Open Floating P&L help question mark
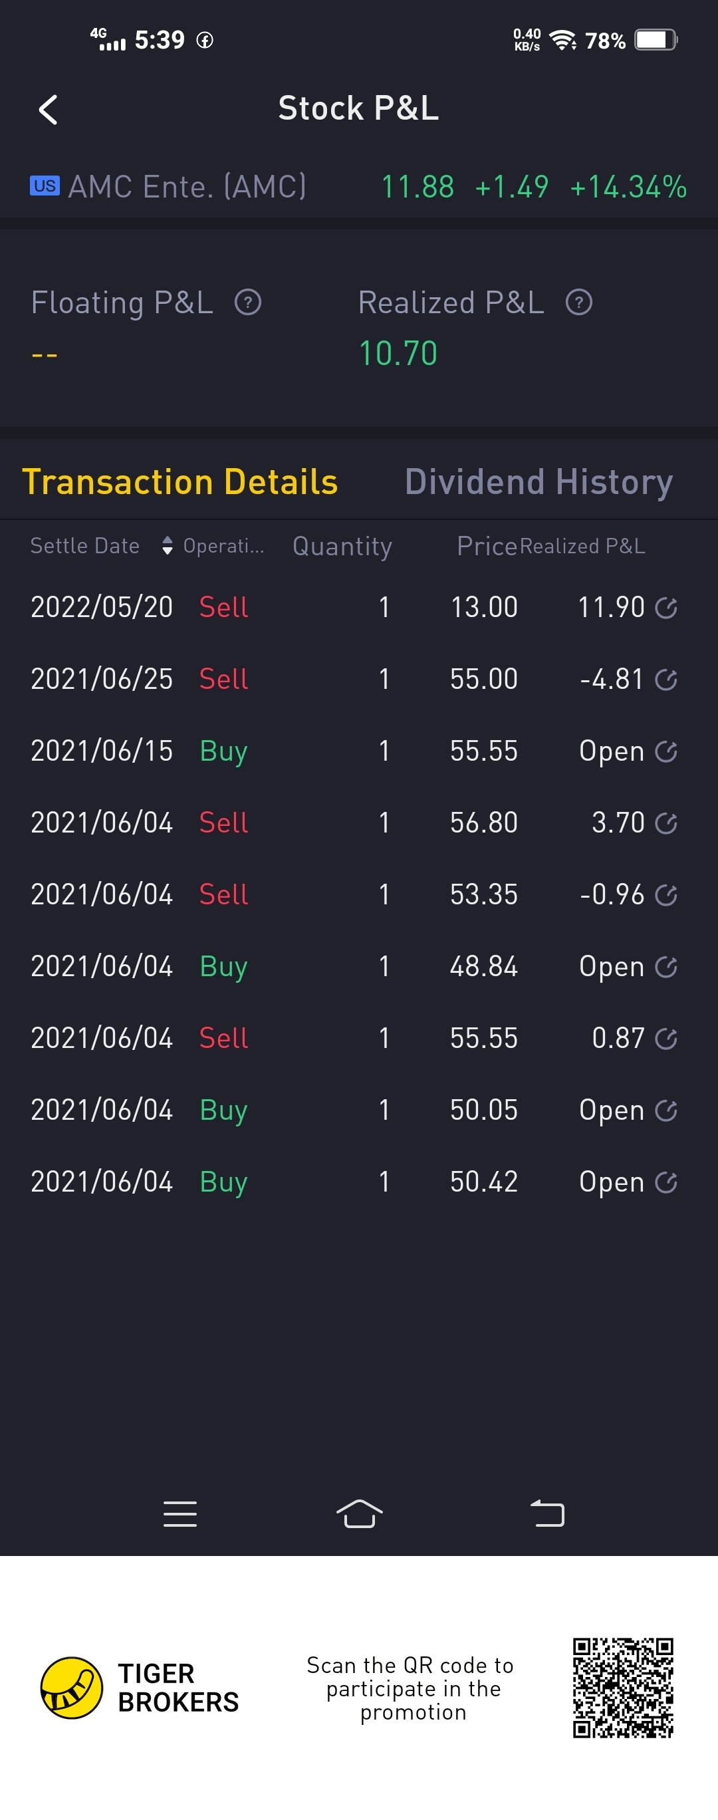718x1820 pixels. (x=247, y=303)
